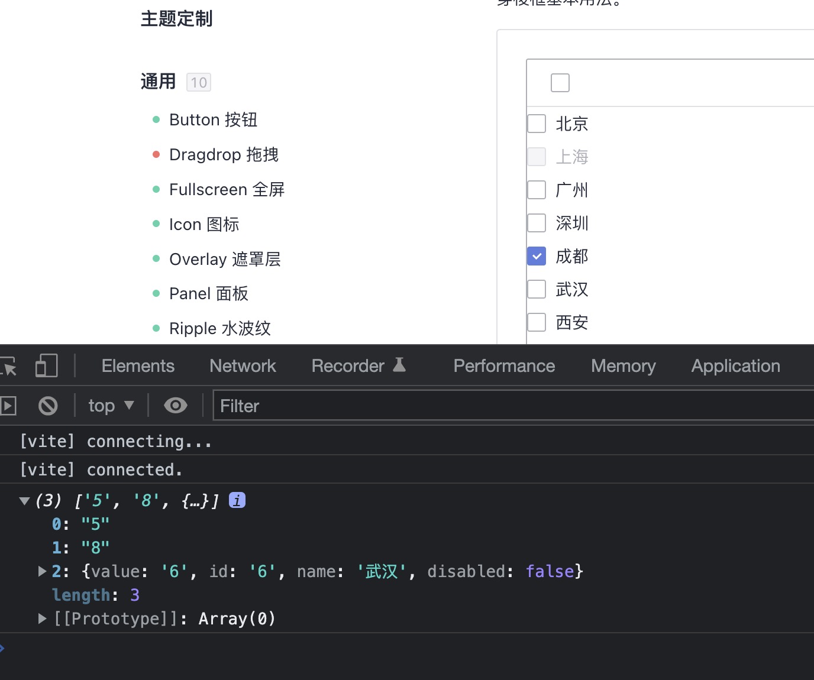Check the 深圳 checkbox
The image size is (814, 680).
[x=537, y=223]
